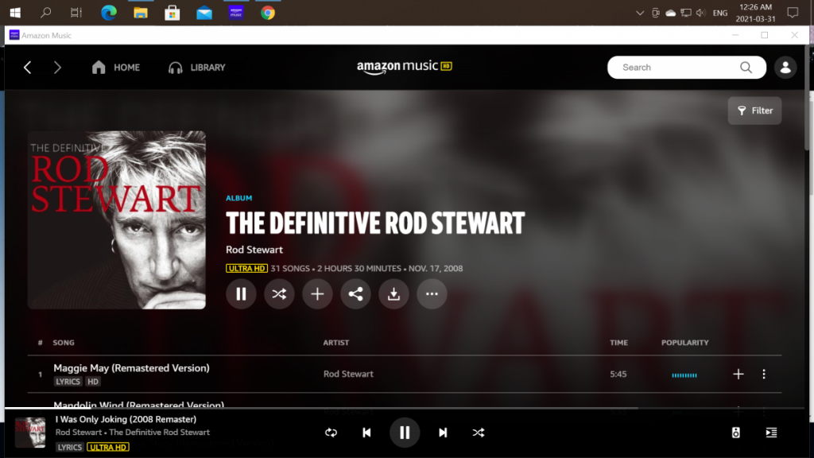Click the search magnifier icon
Image resolution: width=814 pixels, height=458 pixels.
[746, 68]
